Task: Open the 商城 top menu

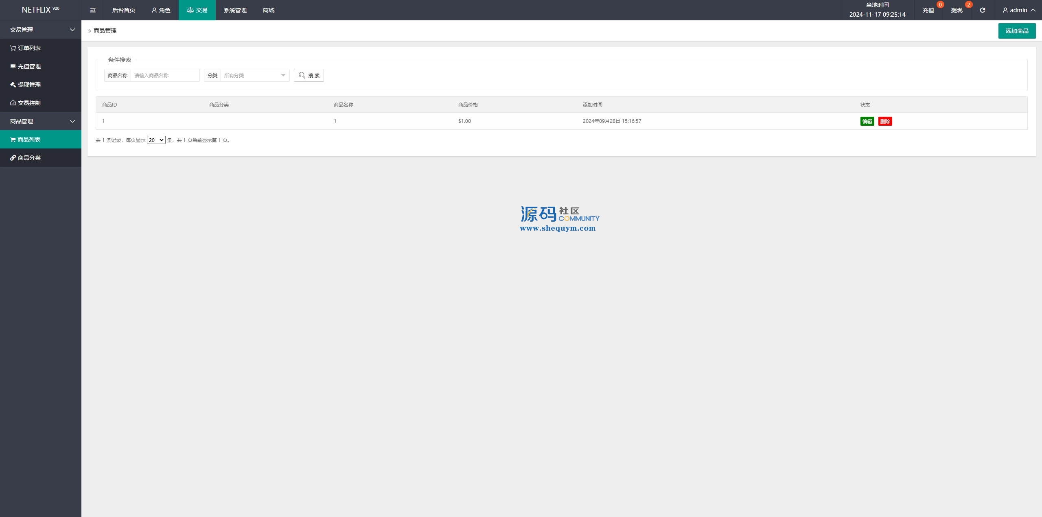Action: click(x=268, y=10)
